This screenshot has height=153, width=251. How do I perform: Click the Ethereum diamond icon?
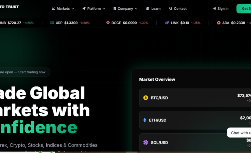coord(145,120)
